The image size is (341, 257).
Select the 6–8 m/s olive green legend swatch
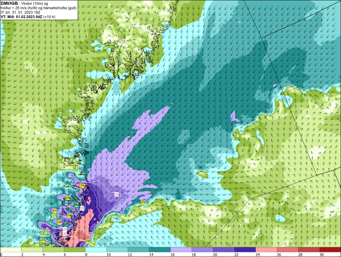point(75,249)
